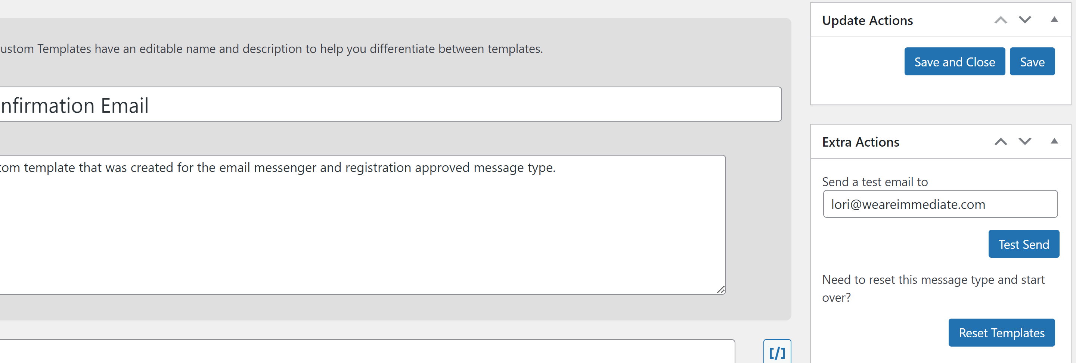This screenshot has height=363, width=1076.
Task: Click the Custom Templates help text
Action: pyautogui.click(x=272, y=49)
